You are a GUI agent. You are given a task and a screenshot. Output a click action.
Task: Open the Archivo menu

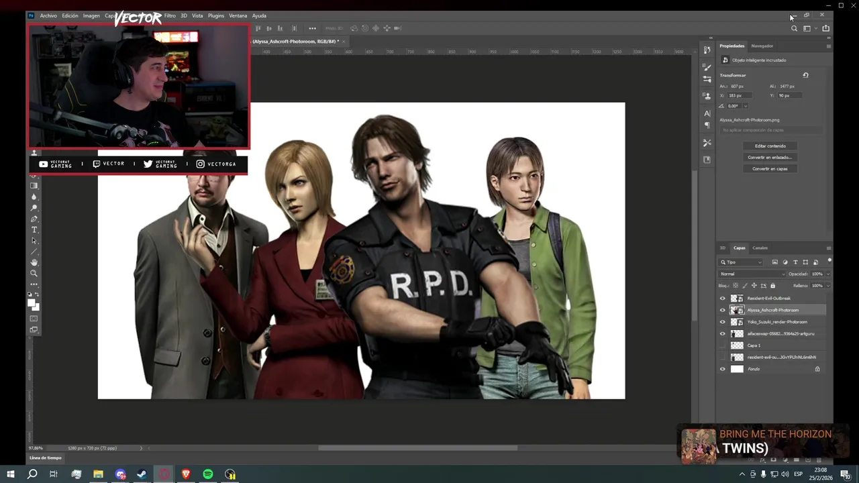[x=48, y=15]
